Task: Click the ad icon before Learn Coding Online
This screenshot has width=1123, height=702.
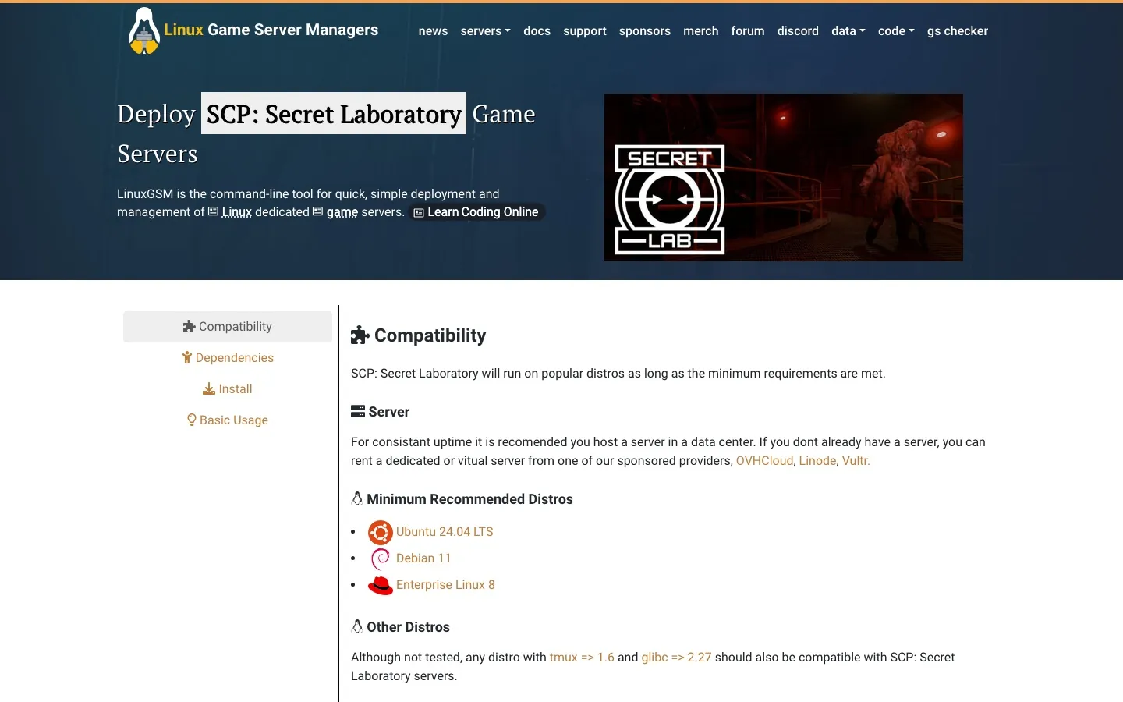Action: pyautogui.click(x=419, y=212)
